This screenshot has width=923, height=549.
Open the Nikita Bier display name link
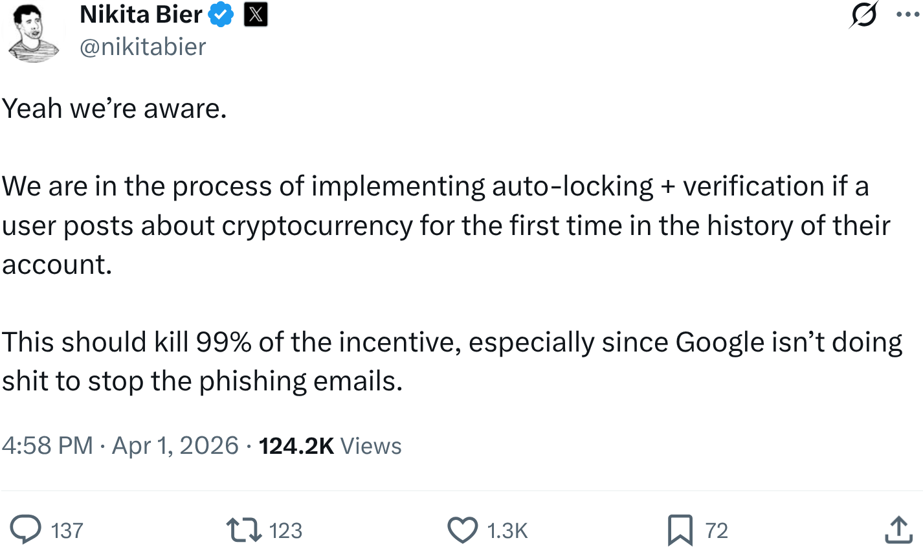pyautogui.click(x=140, y=14)
